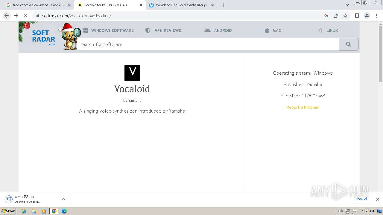
Task: Open Chrome taskbar icon
Action: 54,211
